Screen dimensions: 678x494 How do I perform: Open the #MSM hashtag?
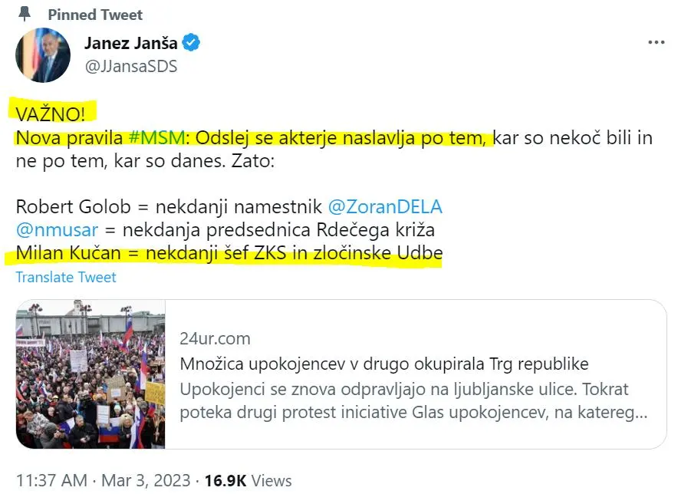pos(157,138)
